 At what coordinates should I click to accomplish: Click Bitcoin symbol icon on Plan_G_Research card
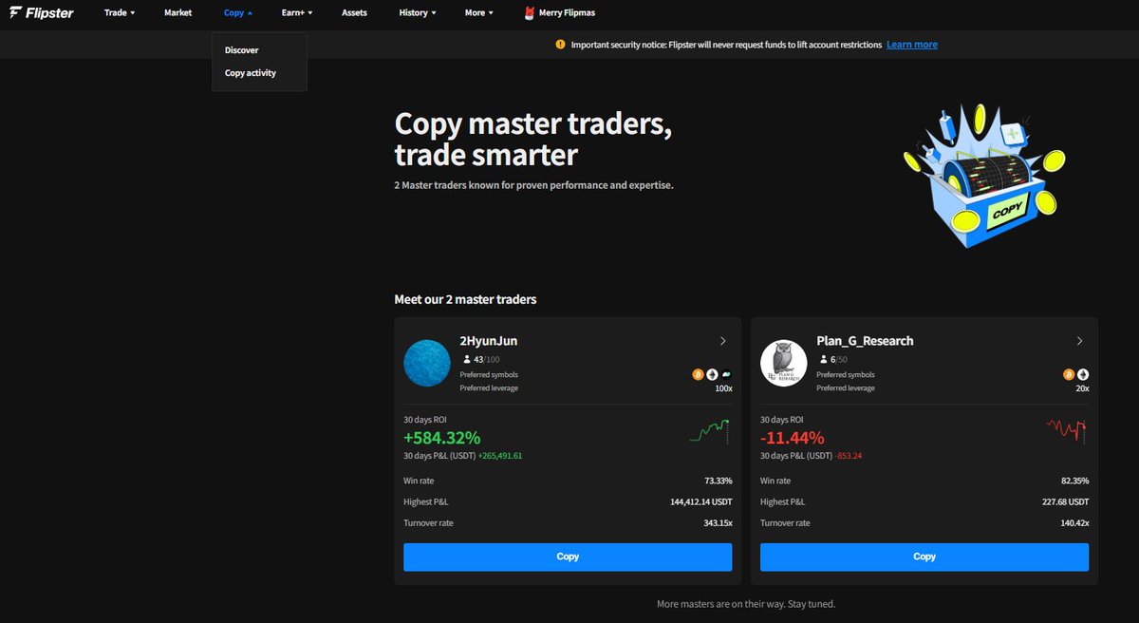(1069, 374)
